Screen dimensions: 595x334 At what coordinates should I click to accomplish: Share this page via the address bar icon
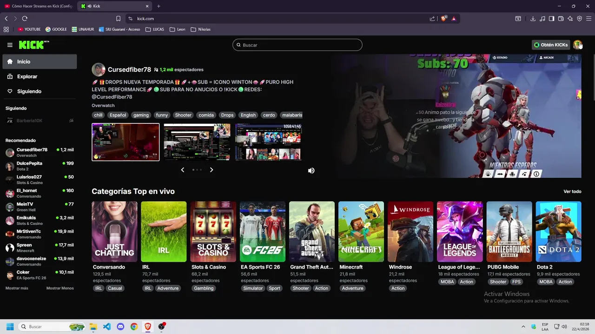click(432, 19)
